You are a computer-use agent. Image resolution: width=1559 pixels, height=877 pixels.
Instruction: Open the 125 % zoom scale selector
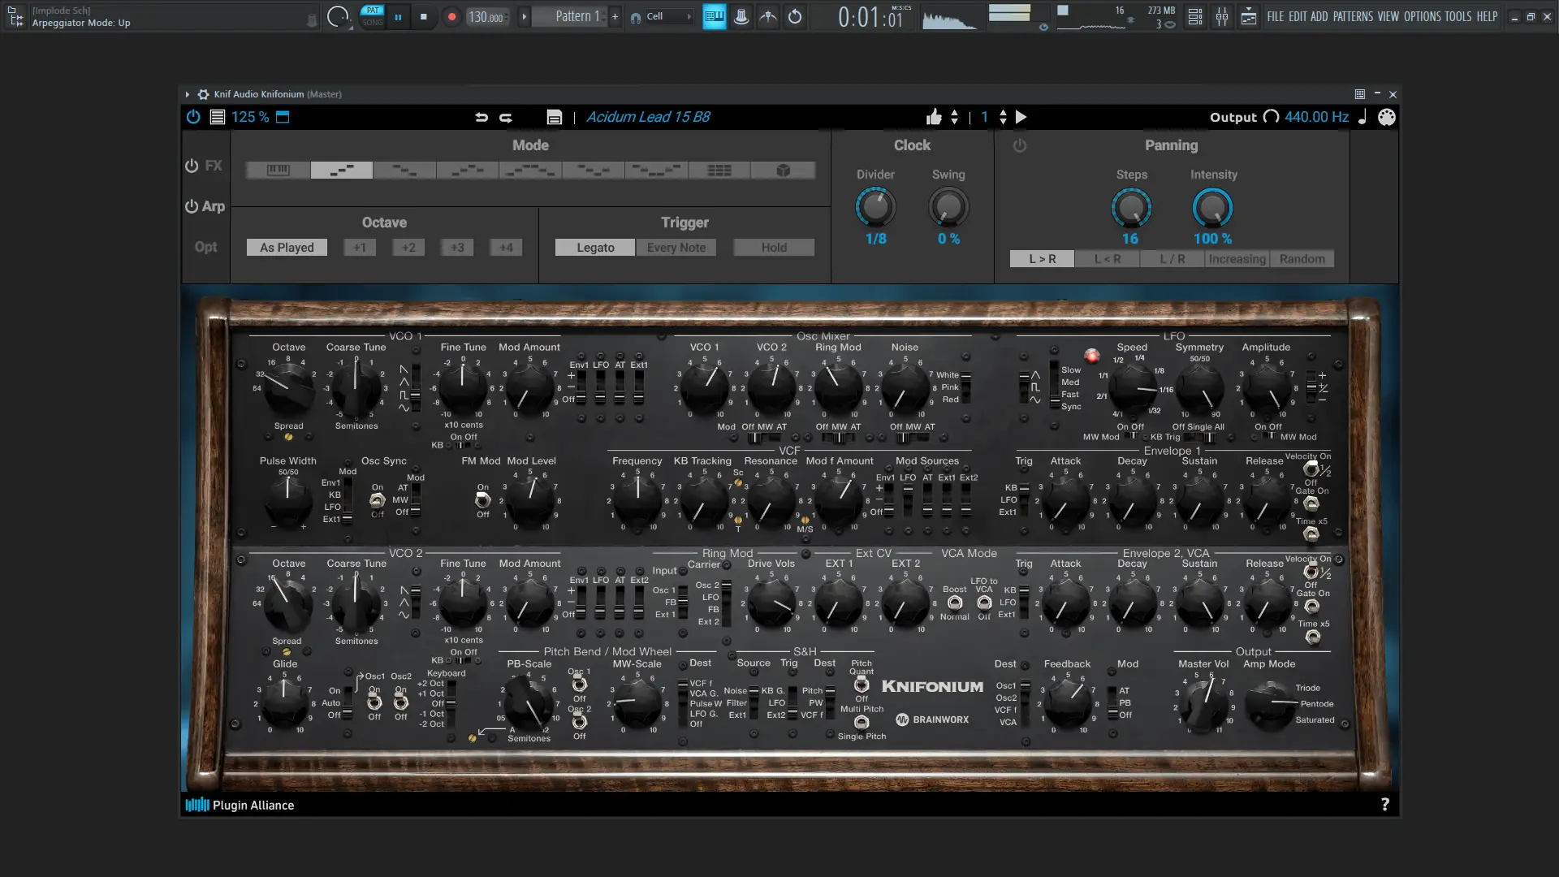click(249, 117)
